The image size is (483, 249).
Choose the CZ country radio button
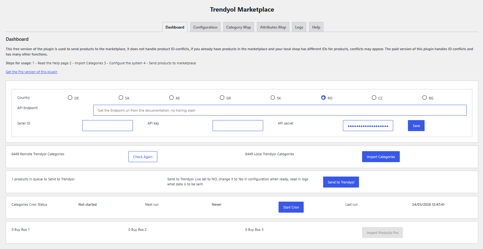374,98
